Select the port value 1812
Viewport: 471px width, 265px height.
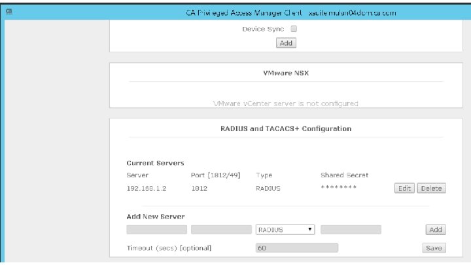[199, 188]
